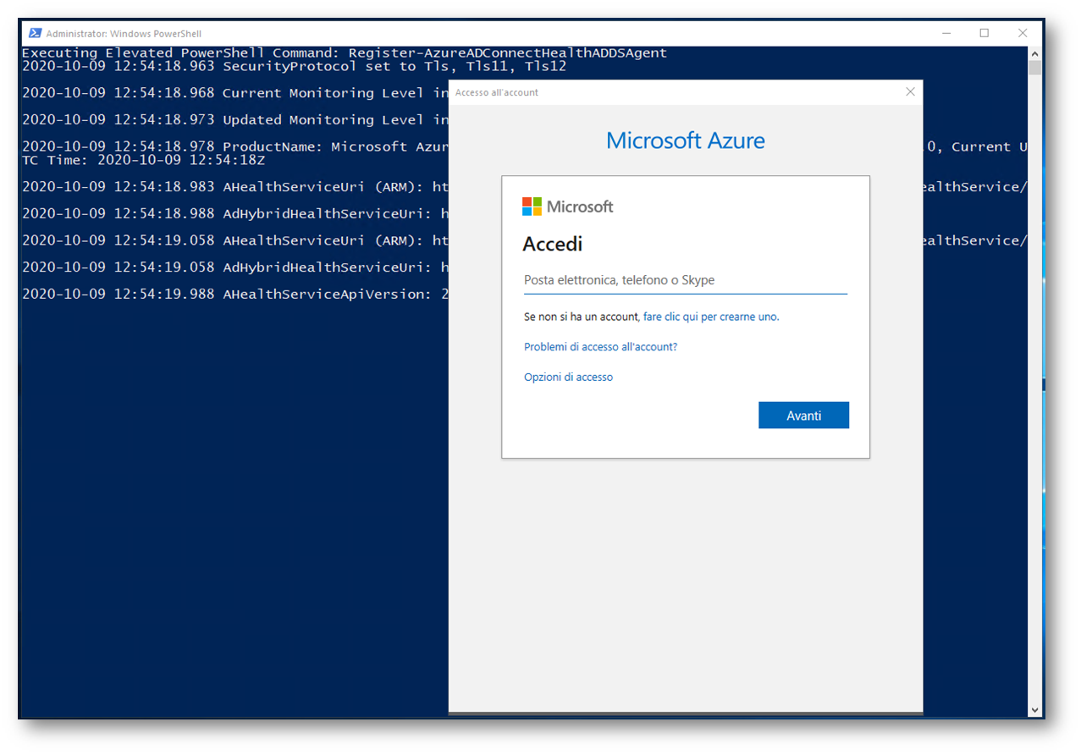1081x755 pixels.
Task: Open 'Problemi di accesso all'account?' link
Action: tap(600, 347)
